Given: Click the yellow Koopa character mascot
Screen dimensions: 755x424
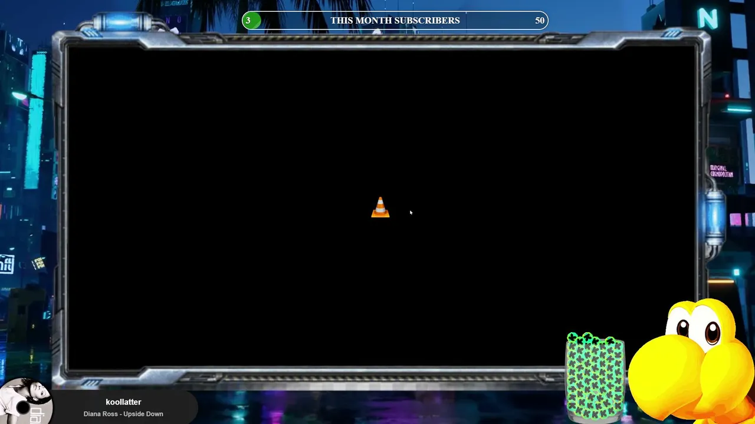Looking at the screenshot, I should [x=691, y=362].
